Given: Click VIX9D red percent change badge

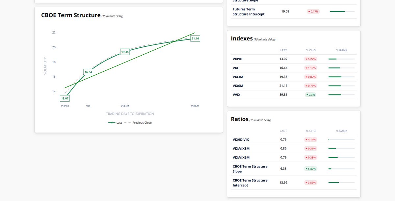Looking at the screenshot, I should (x=310, y=59).
